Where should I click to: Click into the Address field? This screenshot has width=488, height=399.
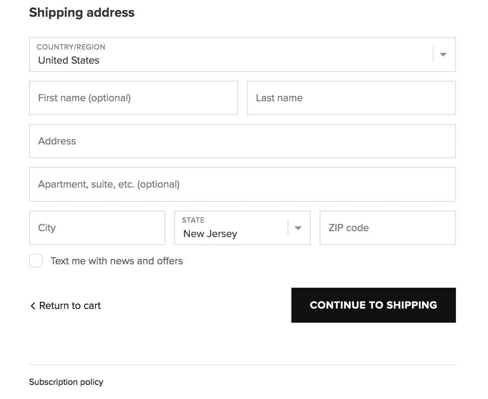tap(242, 141)
